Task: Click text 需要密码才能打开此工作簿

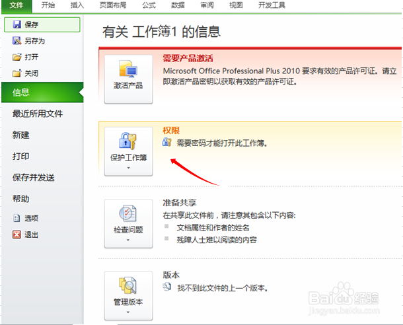Action: (x=221, y=143)
